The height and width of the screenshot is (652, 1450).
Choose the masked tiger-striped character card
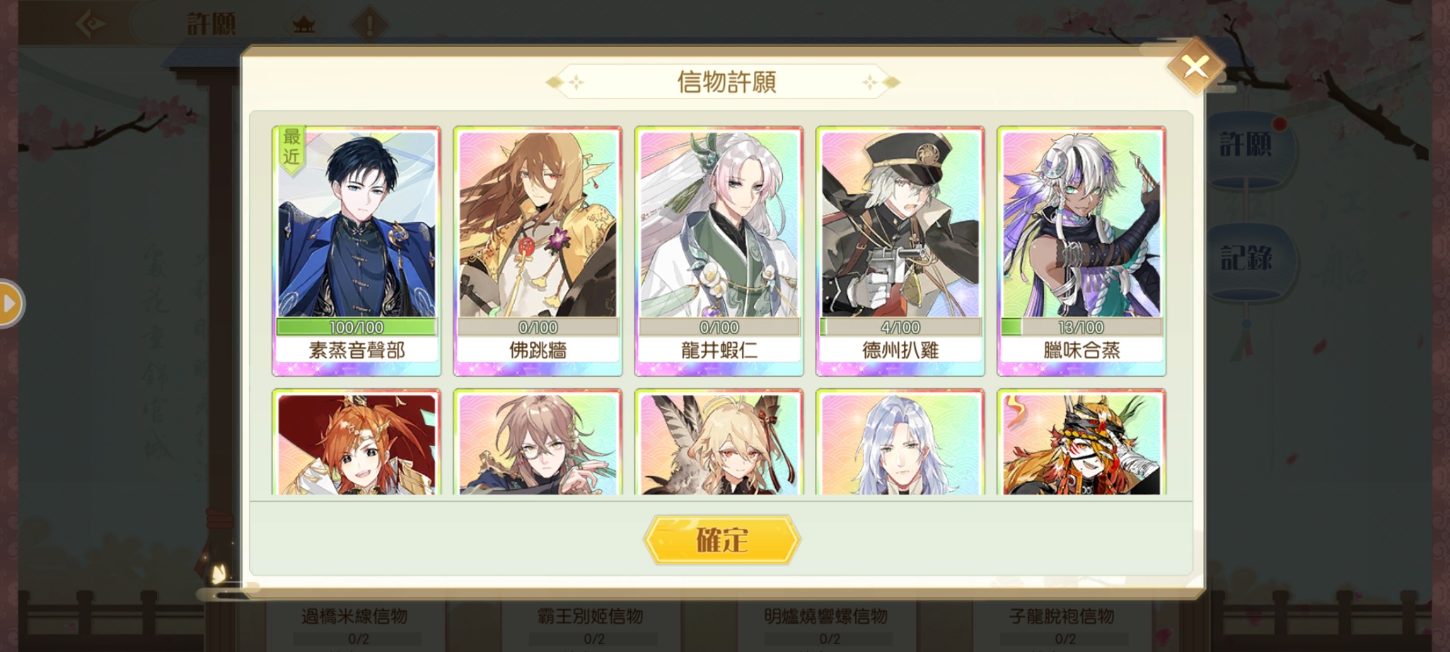pos(1081,443)
